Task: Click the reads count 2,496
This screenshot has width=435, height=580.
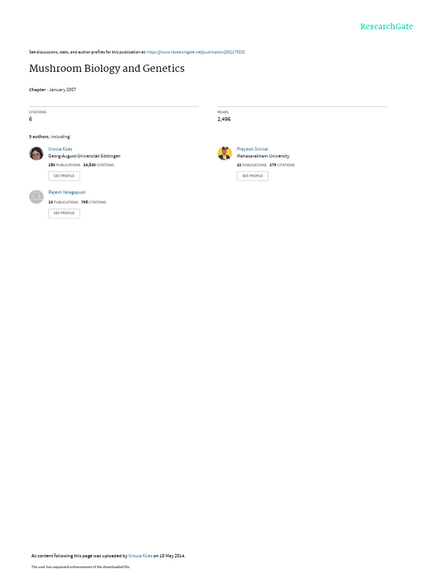Action: click(224, 119)
